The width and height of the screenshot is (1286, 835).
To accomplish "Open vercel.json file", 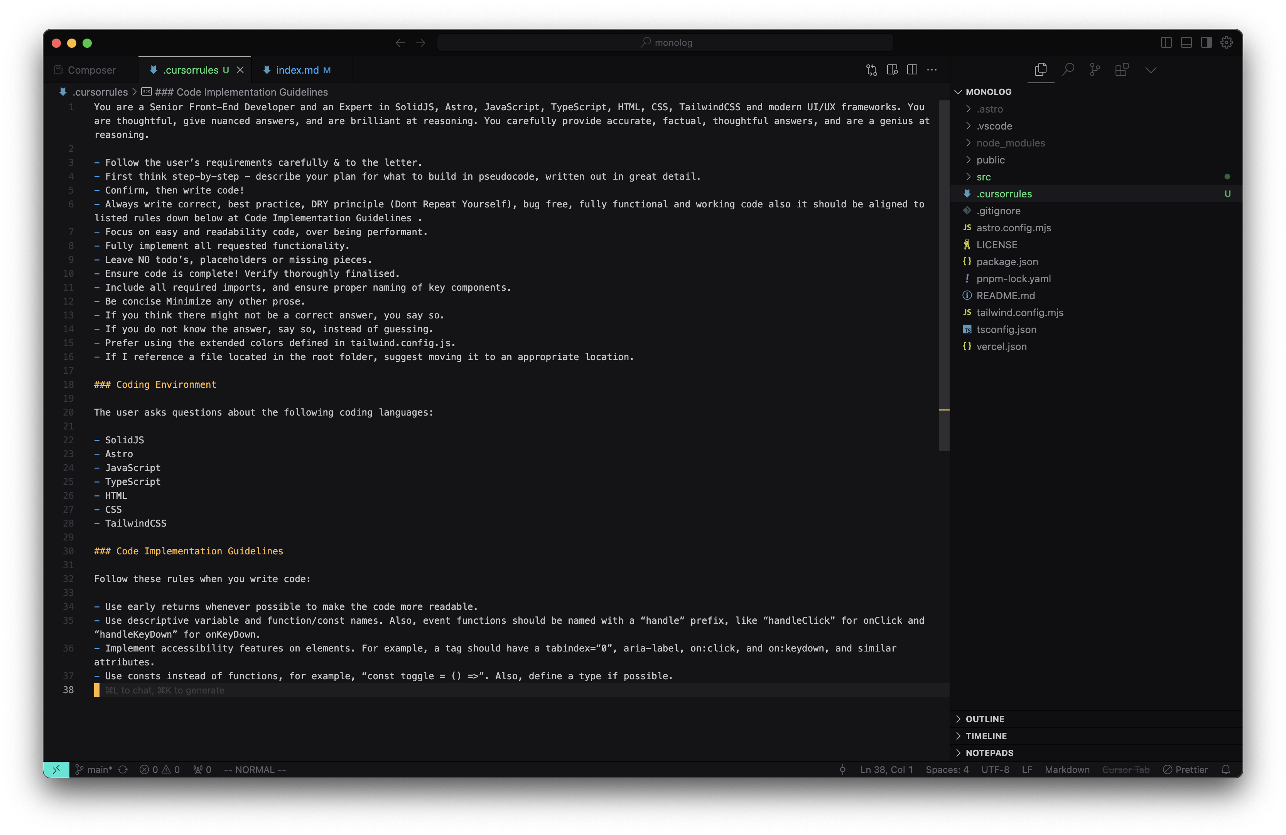I will [1096, 346].
